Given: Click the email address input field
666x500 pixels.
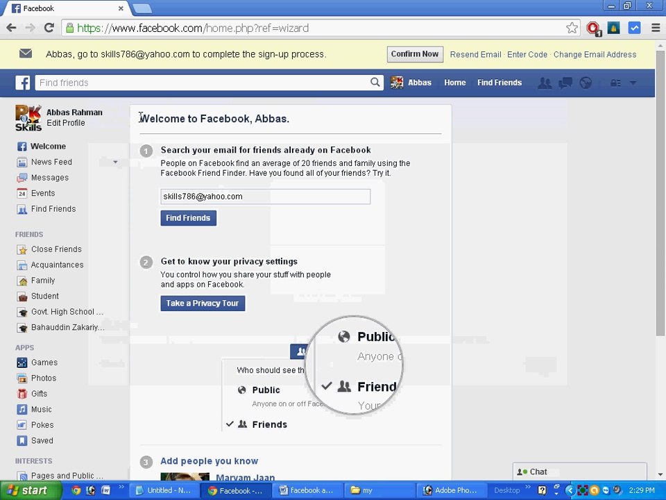Looking at the screenshot, I should (x=266, y=197).
